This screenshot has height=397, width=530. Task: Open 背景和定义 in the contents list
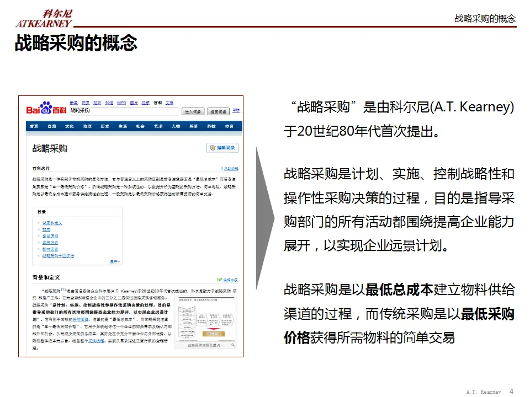(x=52, y=223)
